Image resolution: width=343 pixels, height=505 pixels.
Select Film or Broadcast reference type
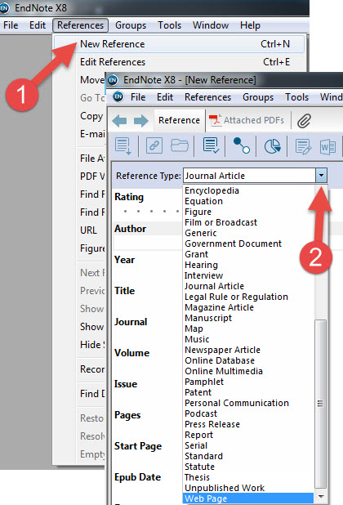220,222
